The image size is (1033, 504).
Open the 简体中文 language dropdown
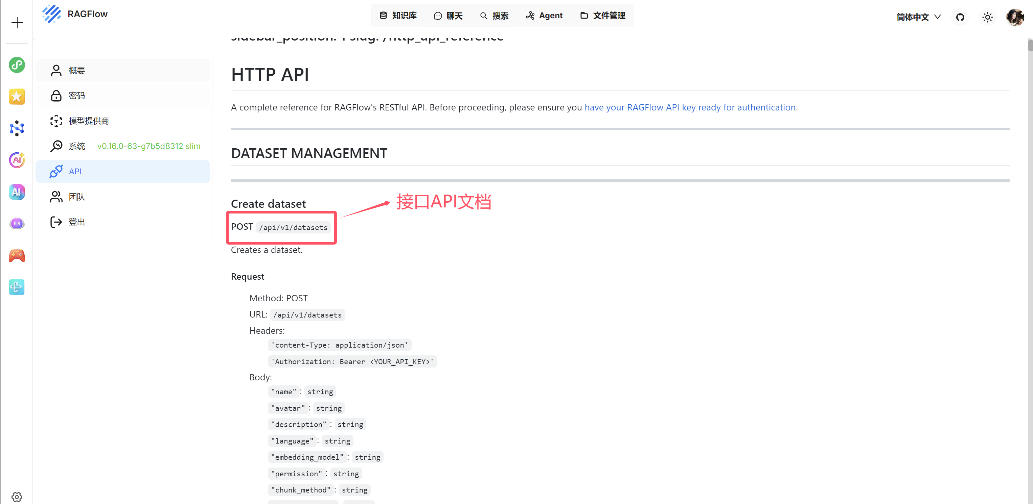918,17
